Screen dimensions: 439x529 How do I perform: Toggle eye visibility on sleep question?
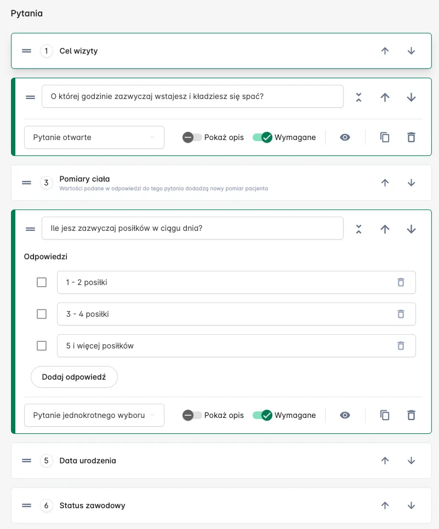pyautogui.click(x=345, y=137)
